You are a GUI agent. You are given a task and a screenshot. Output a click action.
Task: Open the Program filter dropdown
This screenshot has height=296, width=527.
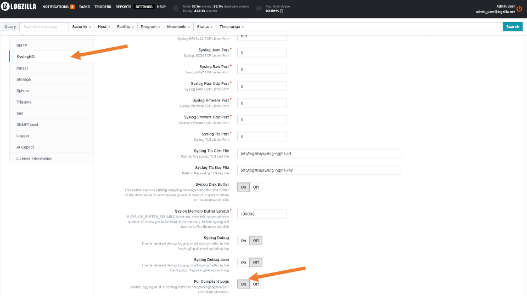tap(150, 27)
